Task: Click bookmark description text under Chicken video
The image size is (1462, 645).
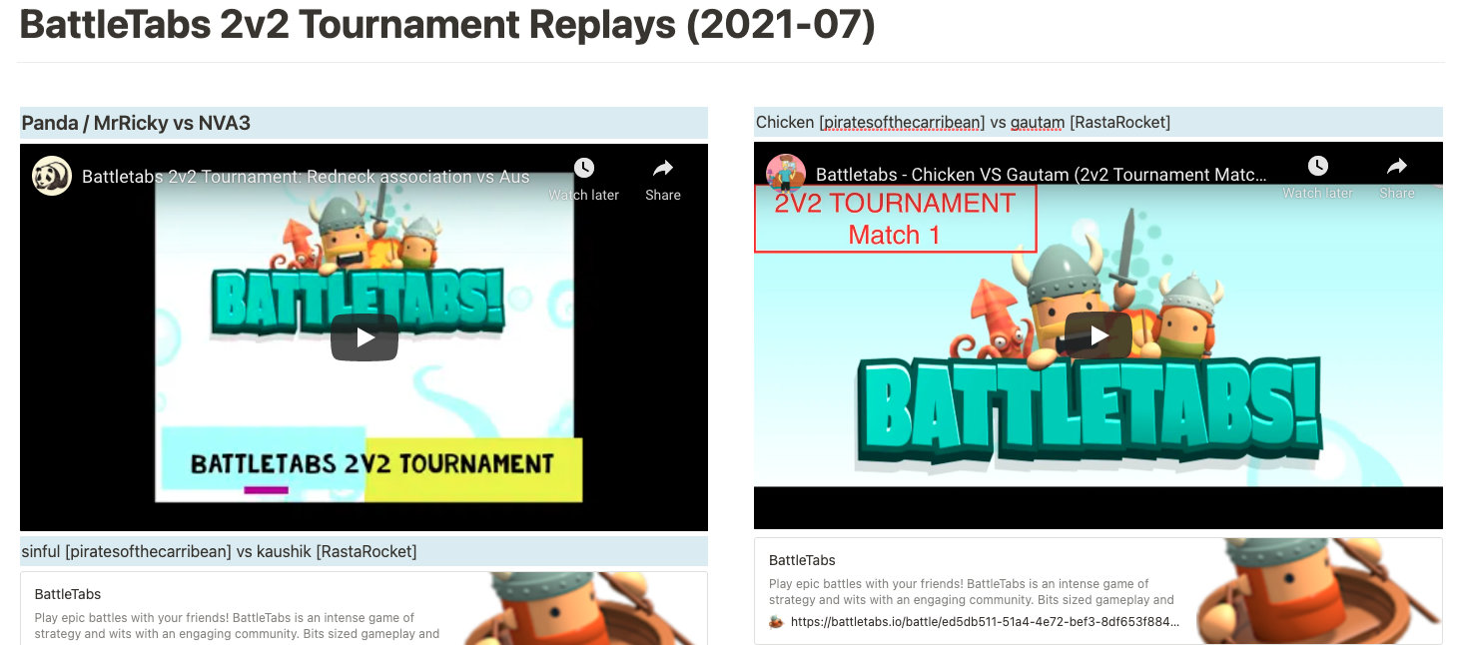Action: pos(972,591)
